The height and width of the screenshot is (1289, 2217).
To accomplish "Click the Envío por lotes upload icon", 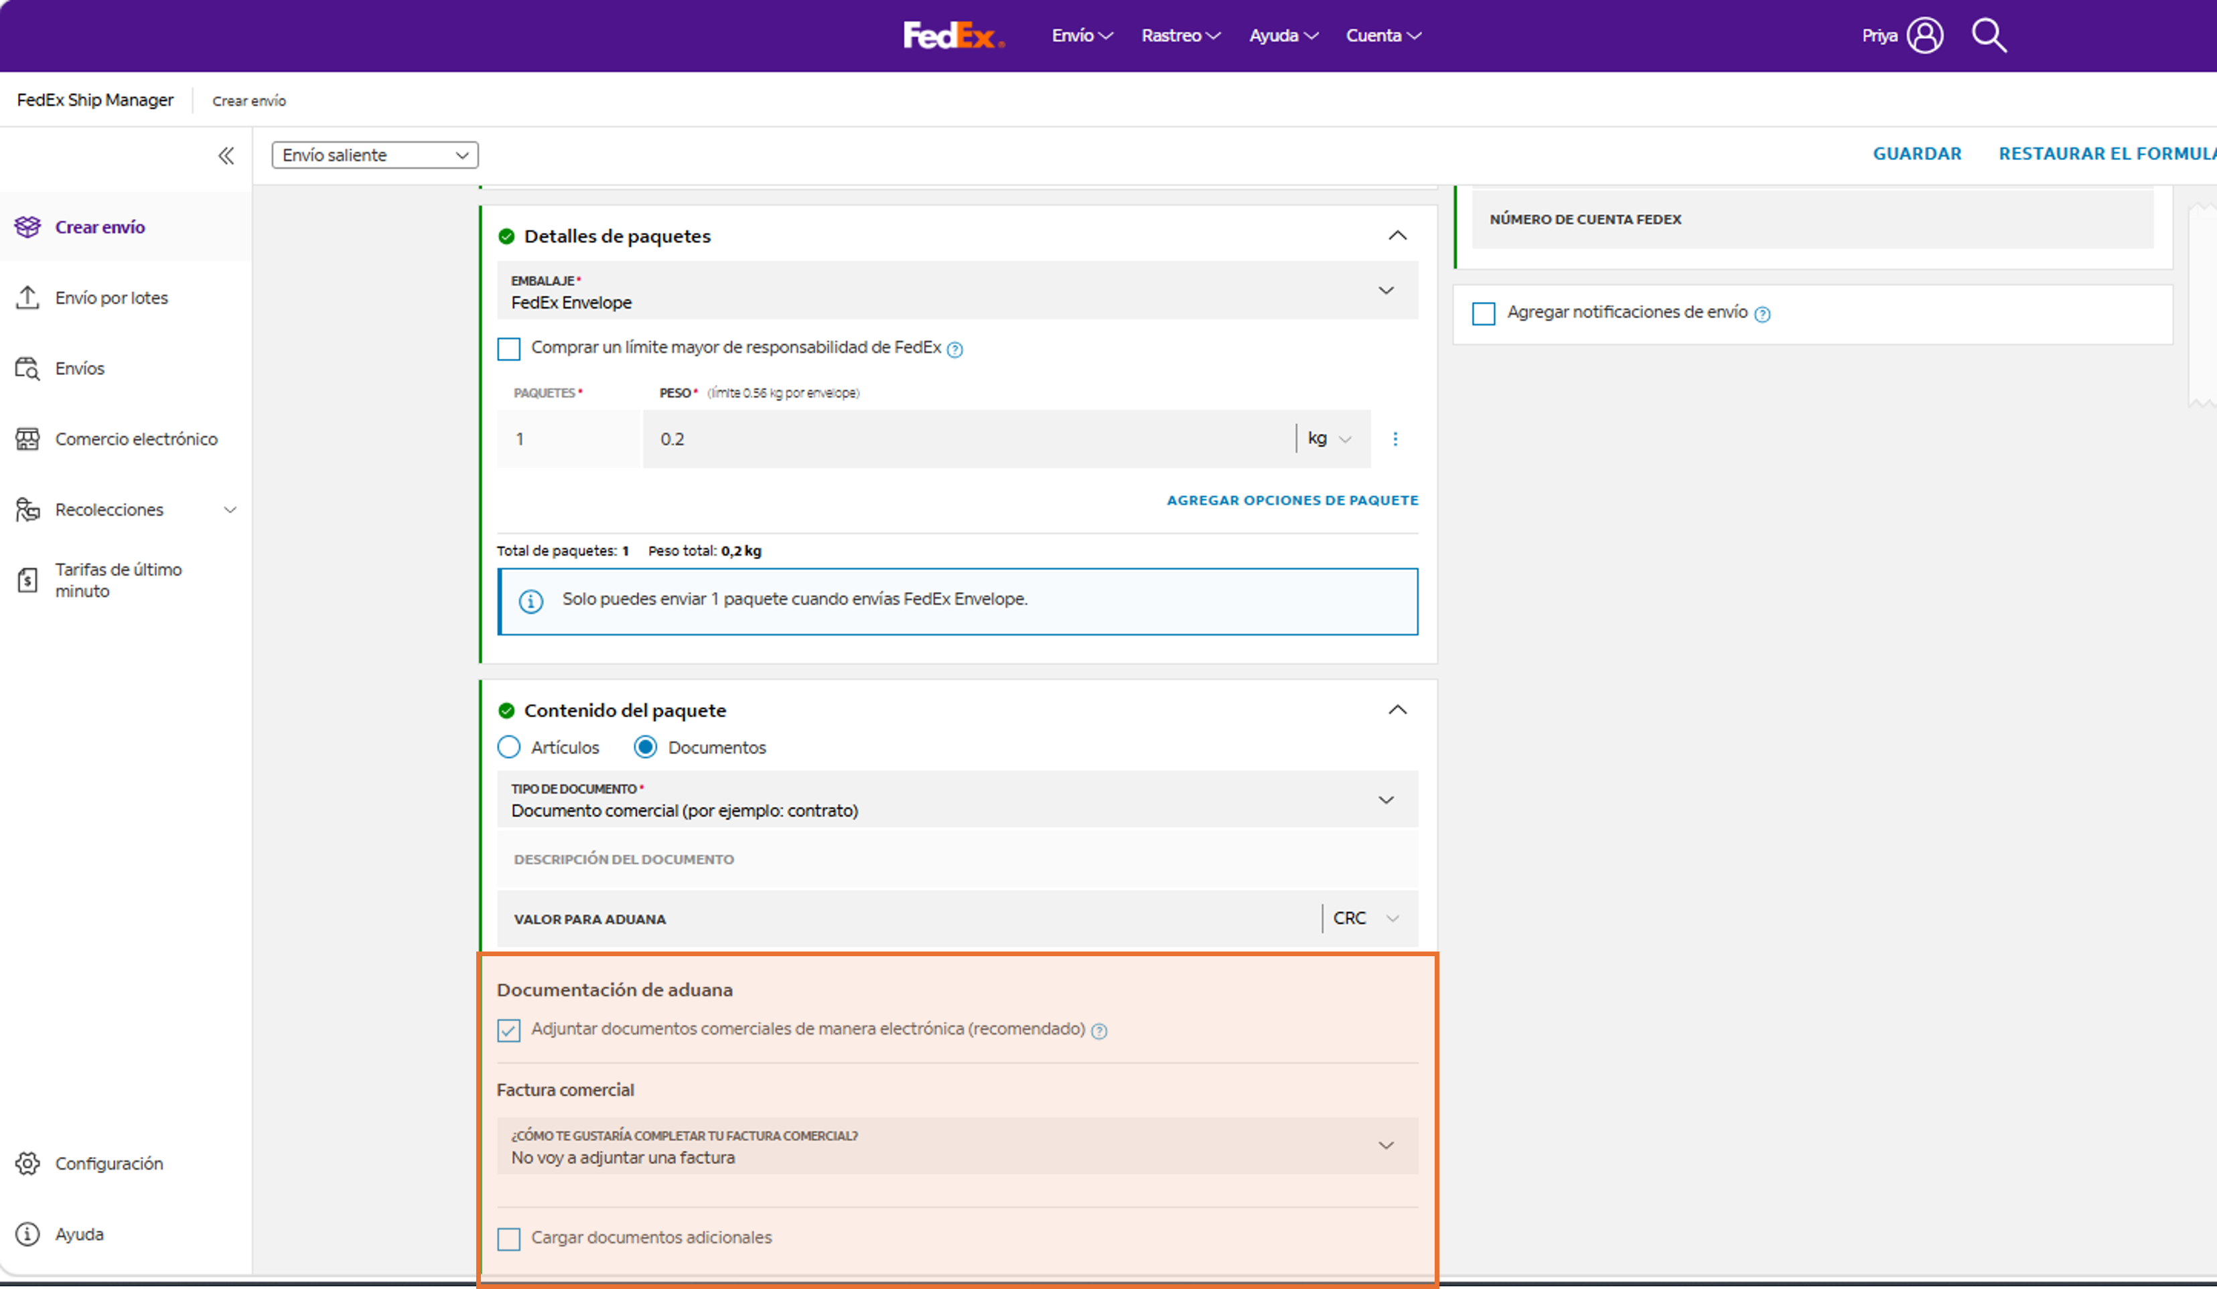I will (x=27, y=297).
